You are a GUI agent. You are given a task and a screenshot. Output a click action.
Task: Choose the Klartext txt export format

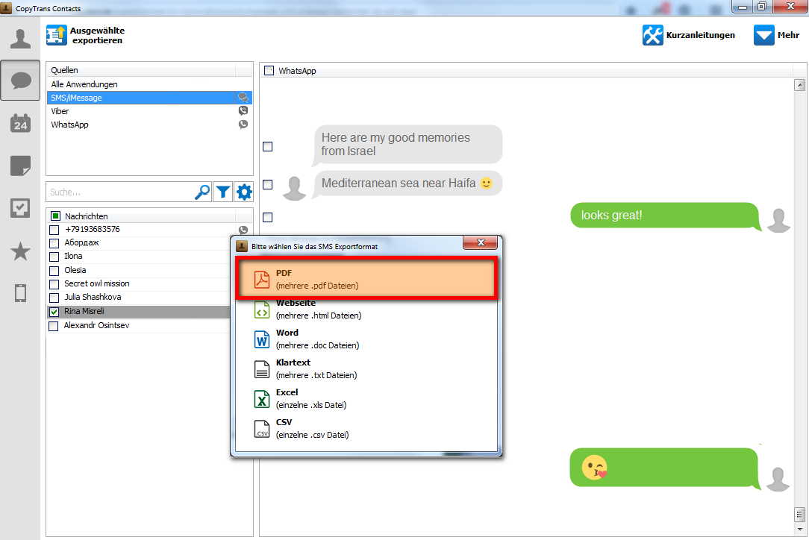(366, 368)
